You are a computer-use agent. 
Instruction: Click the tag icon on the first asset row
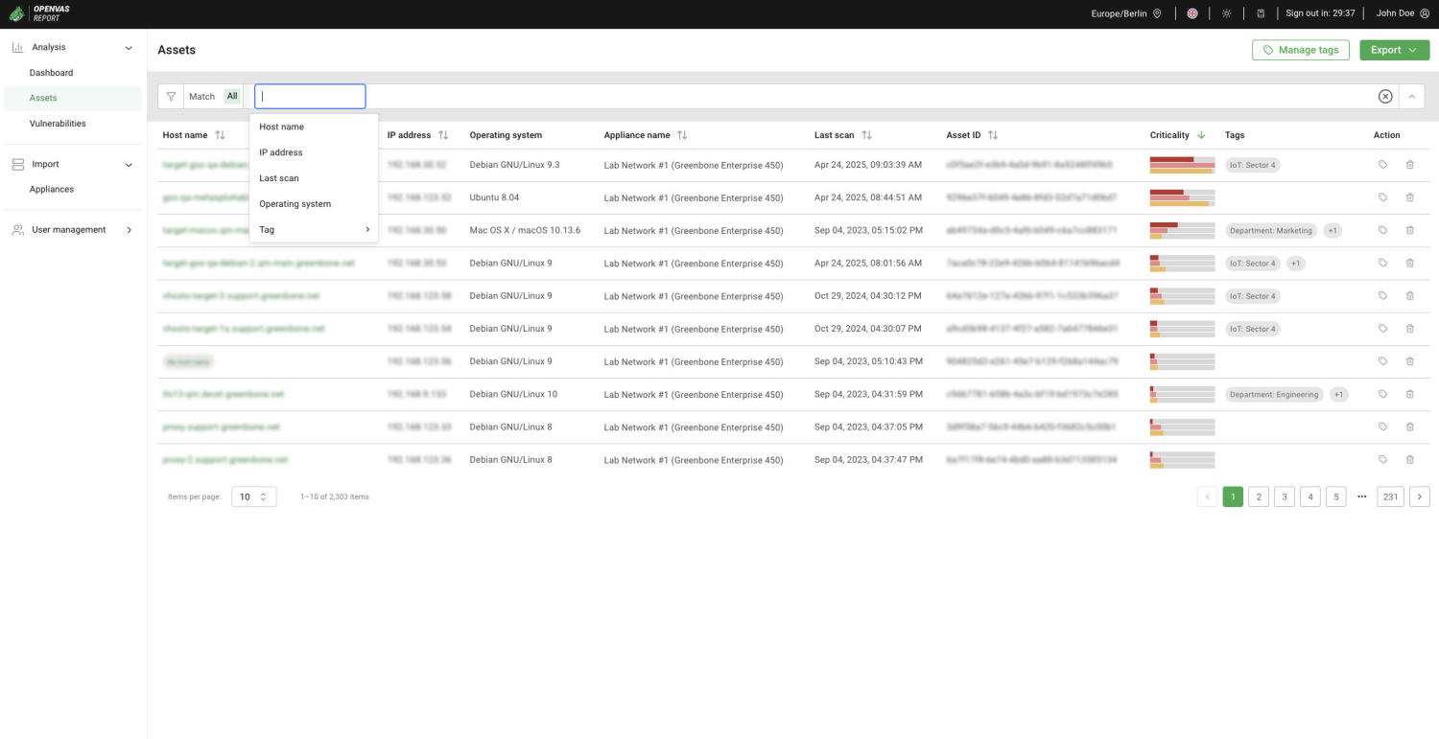[x=1382, y=164]
